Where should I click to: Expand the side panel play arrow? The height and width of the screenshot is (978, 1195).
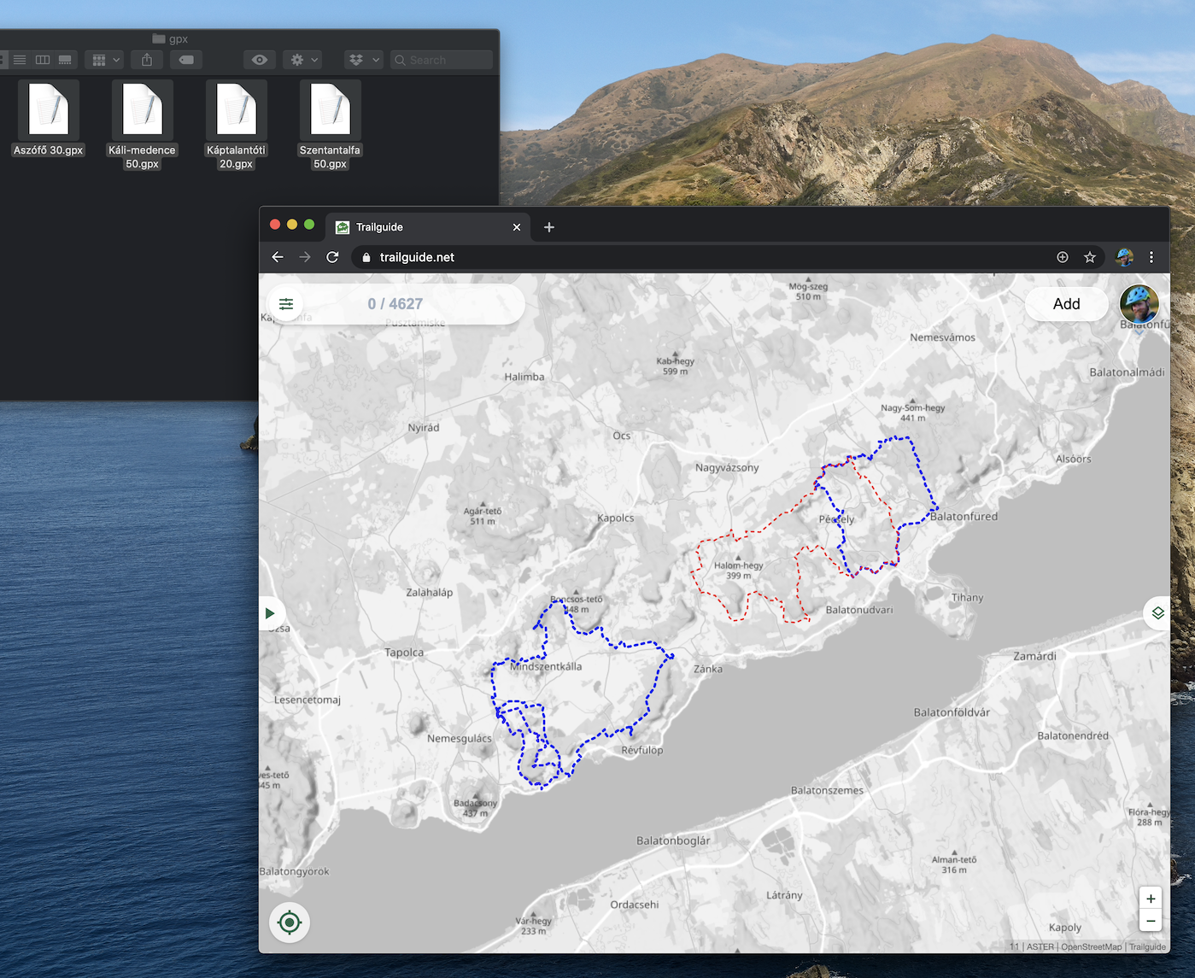click(270, 613)
